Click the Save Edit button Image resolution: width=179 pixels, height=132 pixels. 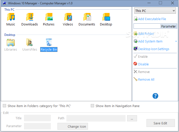[160, 123]
